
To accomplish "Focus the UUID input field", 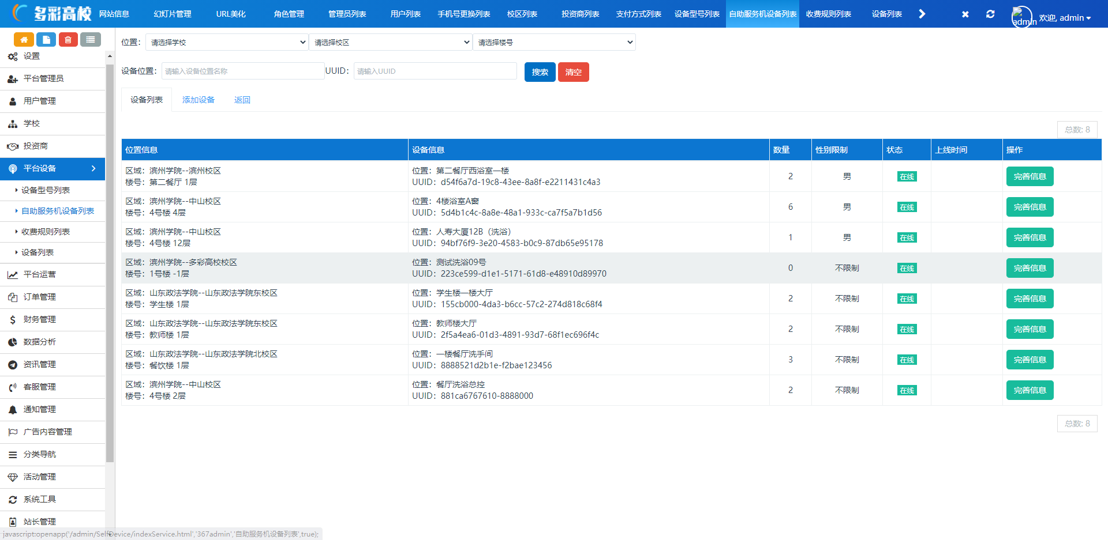I will pyautogui.click(x=435, y=71).
